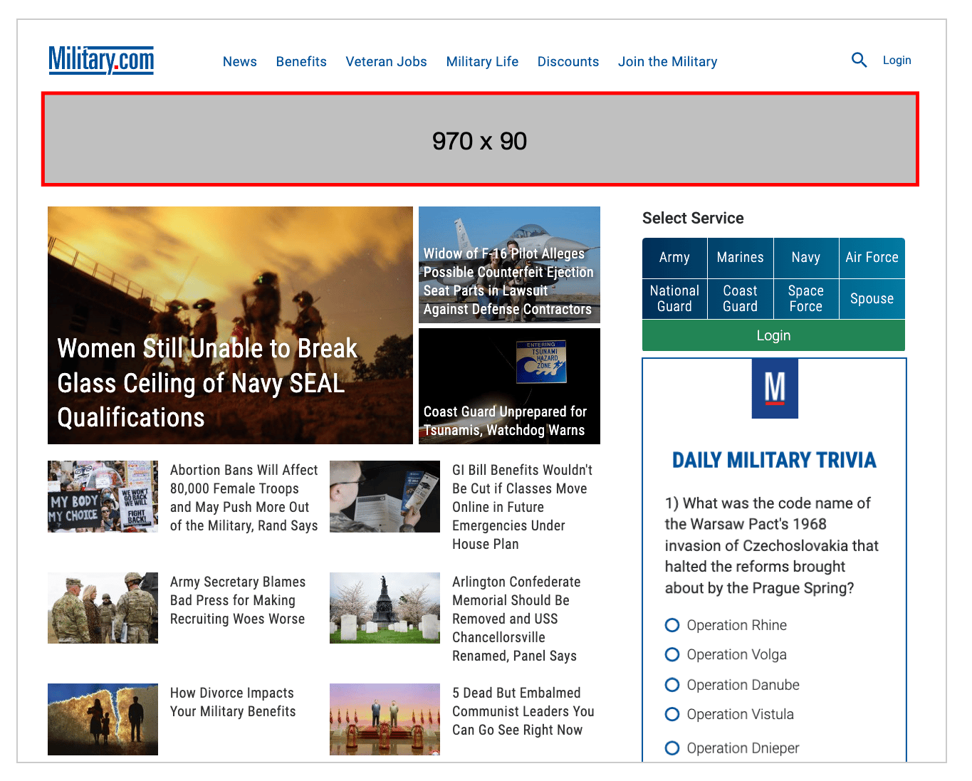The width and height of the screenshot is (972, 781).
Task: Select the Operation Rhine radio option
Action: tap(672, 625)
